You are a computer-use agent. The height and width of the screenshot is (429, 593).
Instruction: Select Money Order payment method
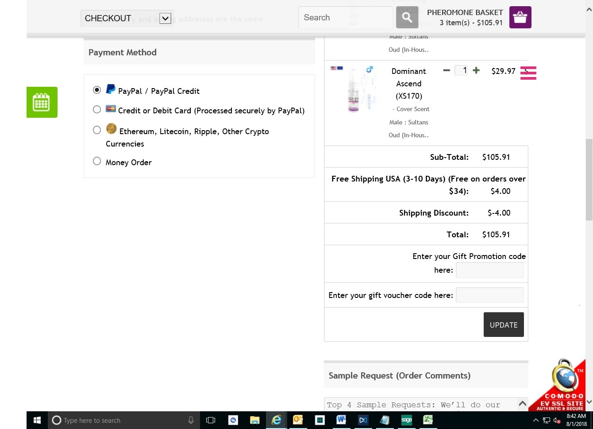(x=97, y=161)
